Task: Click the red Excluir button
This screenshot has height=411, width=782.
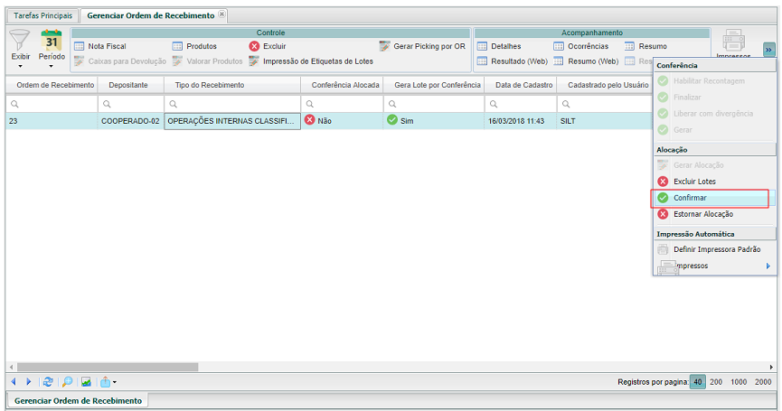Action: (268, 46)
